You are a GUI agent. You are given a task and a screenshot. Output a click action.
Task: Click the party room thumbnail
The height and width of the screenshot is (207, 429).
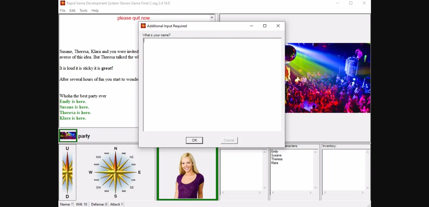pyautogui.click(x=68, y=136)
